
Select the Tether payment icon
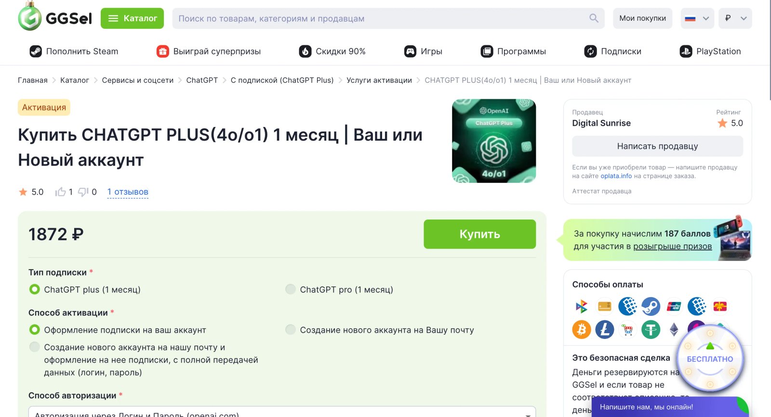coord(651,329)
